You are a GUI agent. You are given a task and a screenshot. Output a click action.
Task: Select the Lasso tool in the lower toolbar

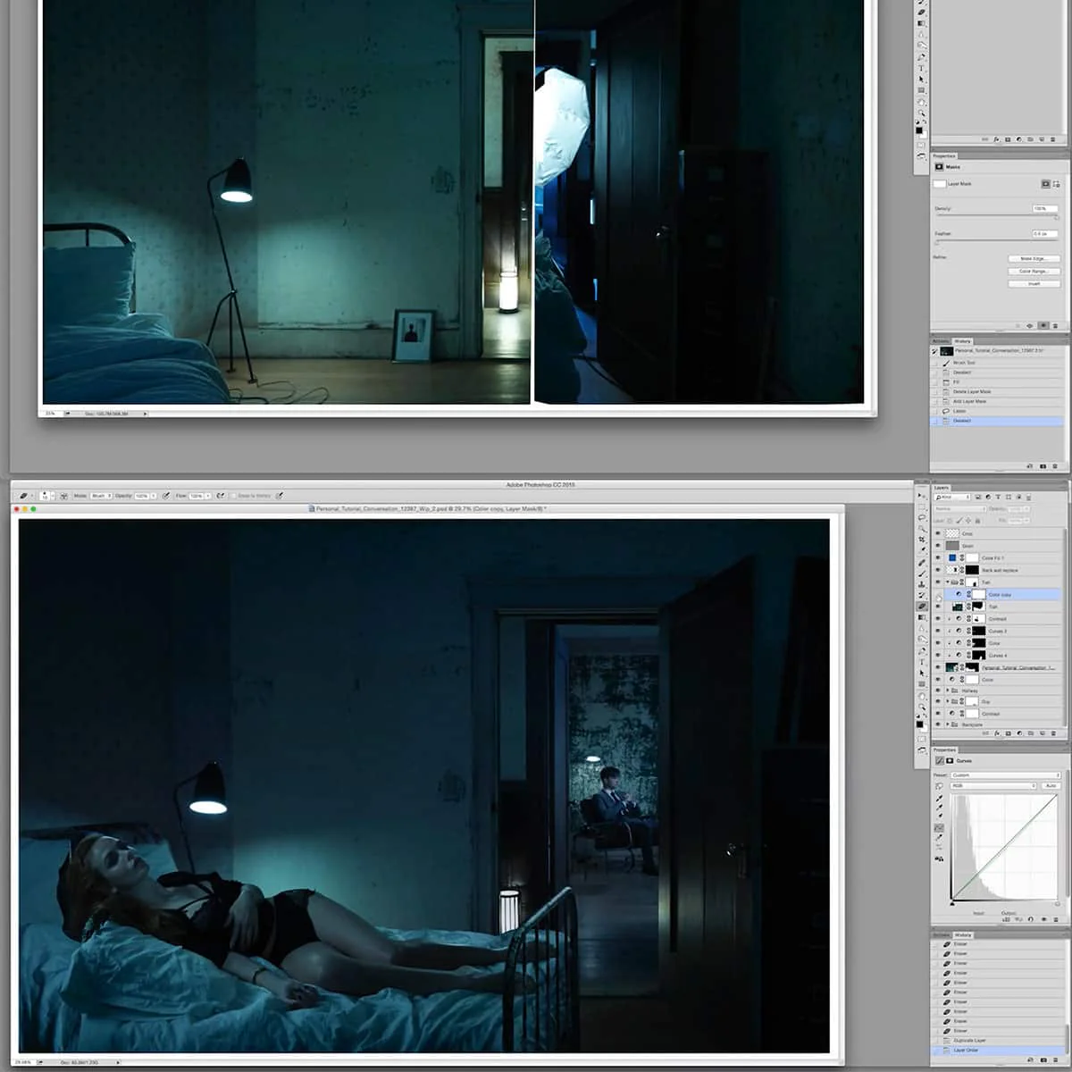(x=921, y=517)
